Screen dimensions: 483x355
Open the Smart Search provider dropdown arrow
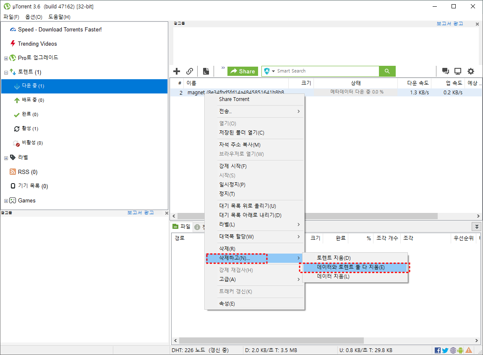coord(273,71)
